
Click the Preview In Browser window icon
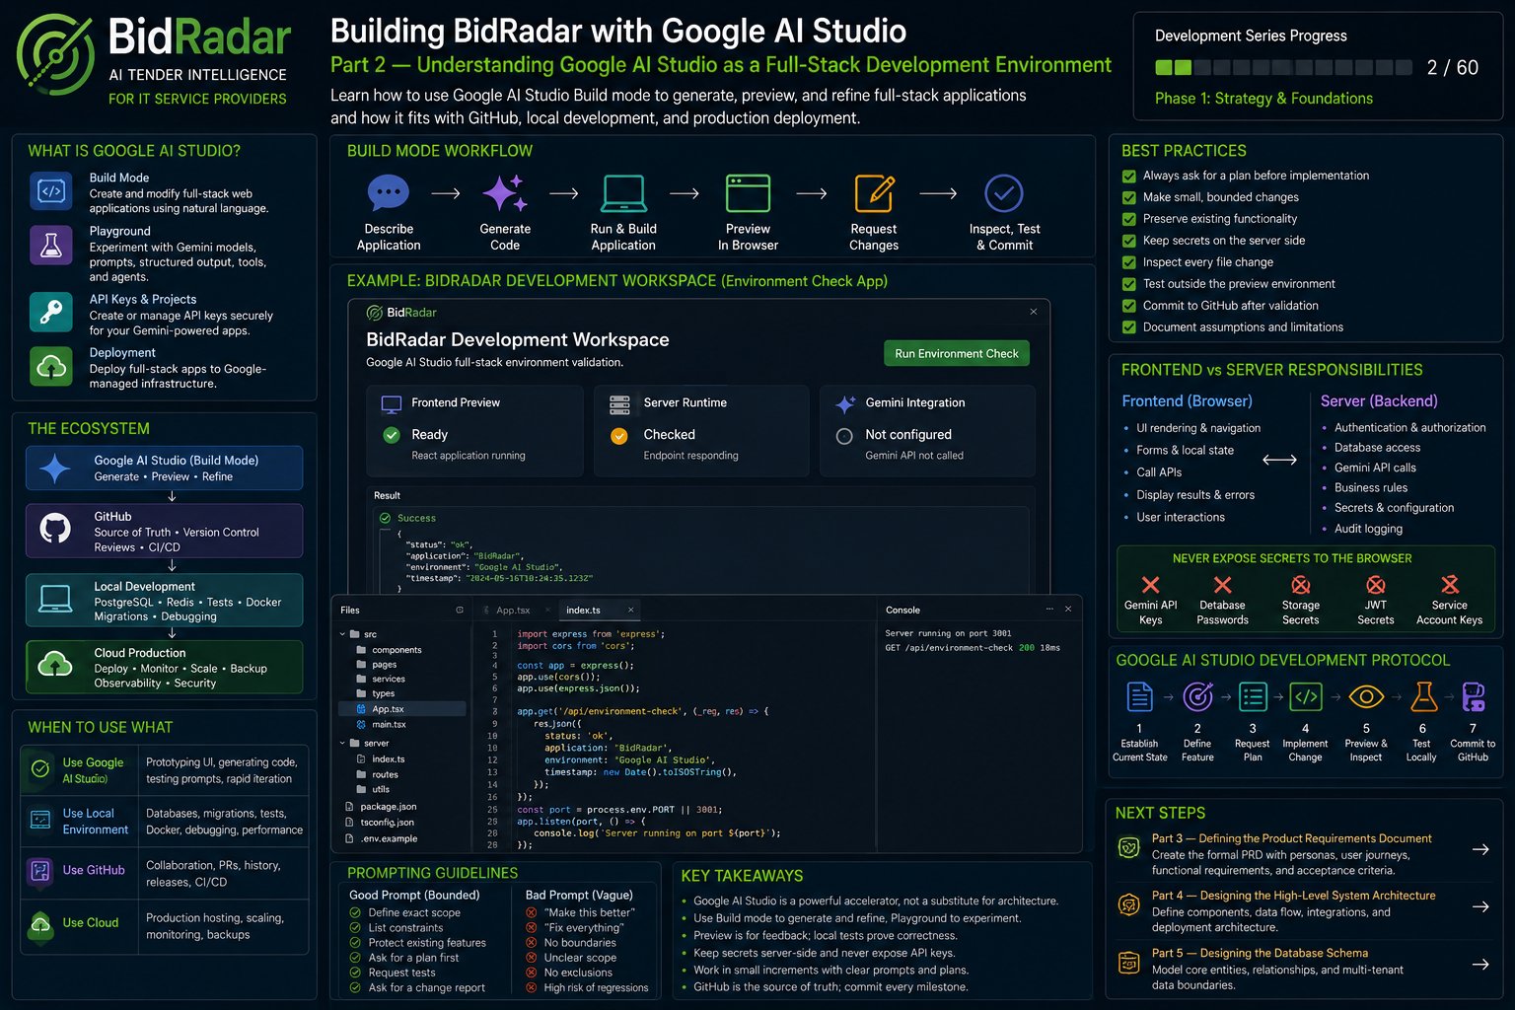click(749, 192)
